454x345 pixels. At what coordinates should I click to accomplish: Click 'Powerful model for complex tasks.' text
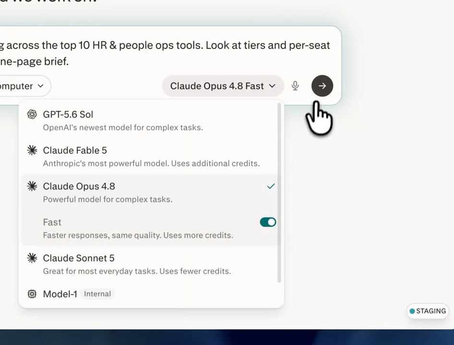(x=108, y=199)
